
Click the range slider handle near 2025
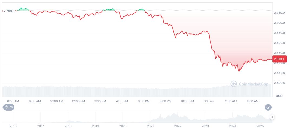(272, 117)
